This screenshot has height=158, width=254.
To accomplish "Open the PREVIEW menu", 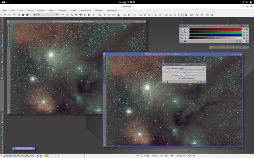I will [x=41, y=11].
